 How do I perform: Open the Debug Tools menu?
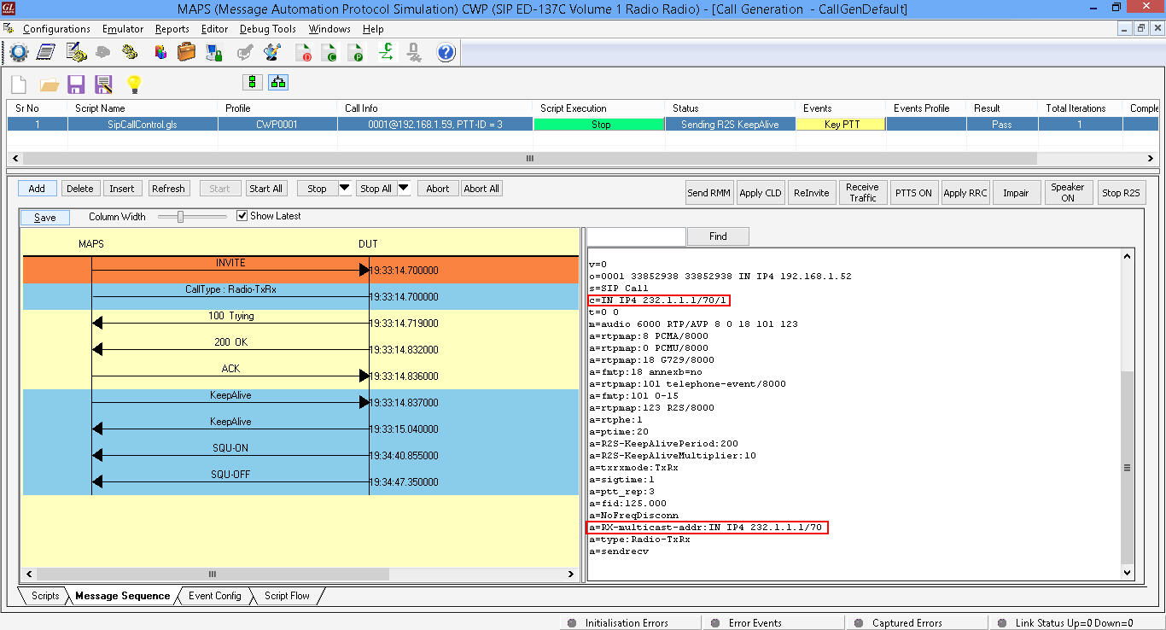268,29
